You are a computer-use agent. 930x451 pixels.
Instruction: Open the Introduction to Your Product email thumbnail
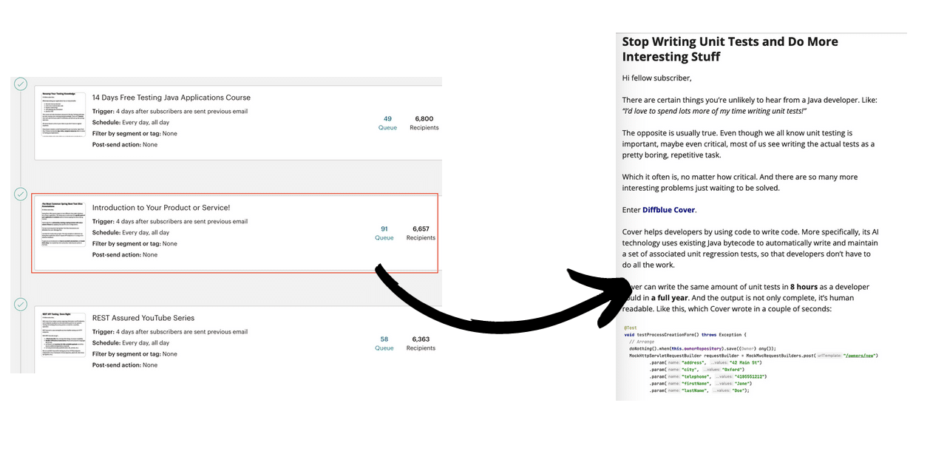pyautogui.click(x=64, y=225)
